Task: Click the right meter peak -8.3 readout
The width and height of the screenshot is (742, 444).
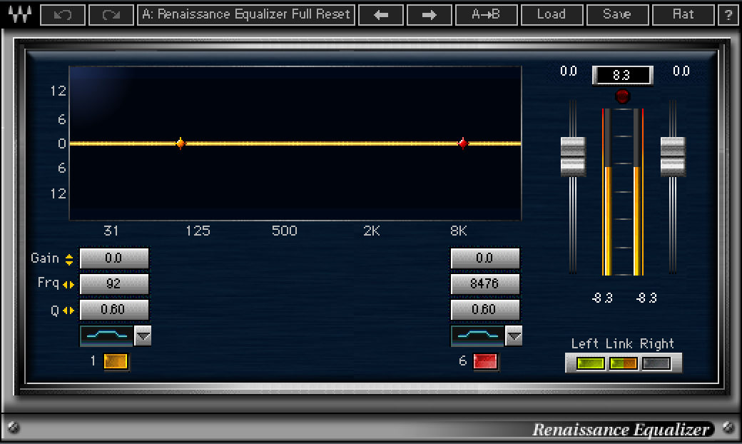Action: click(646, 298)
